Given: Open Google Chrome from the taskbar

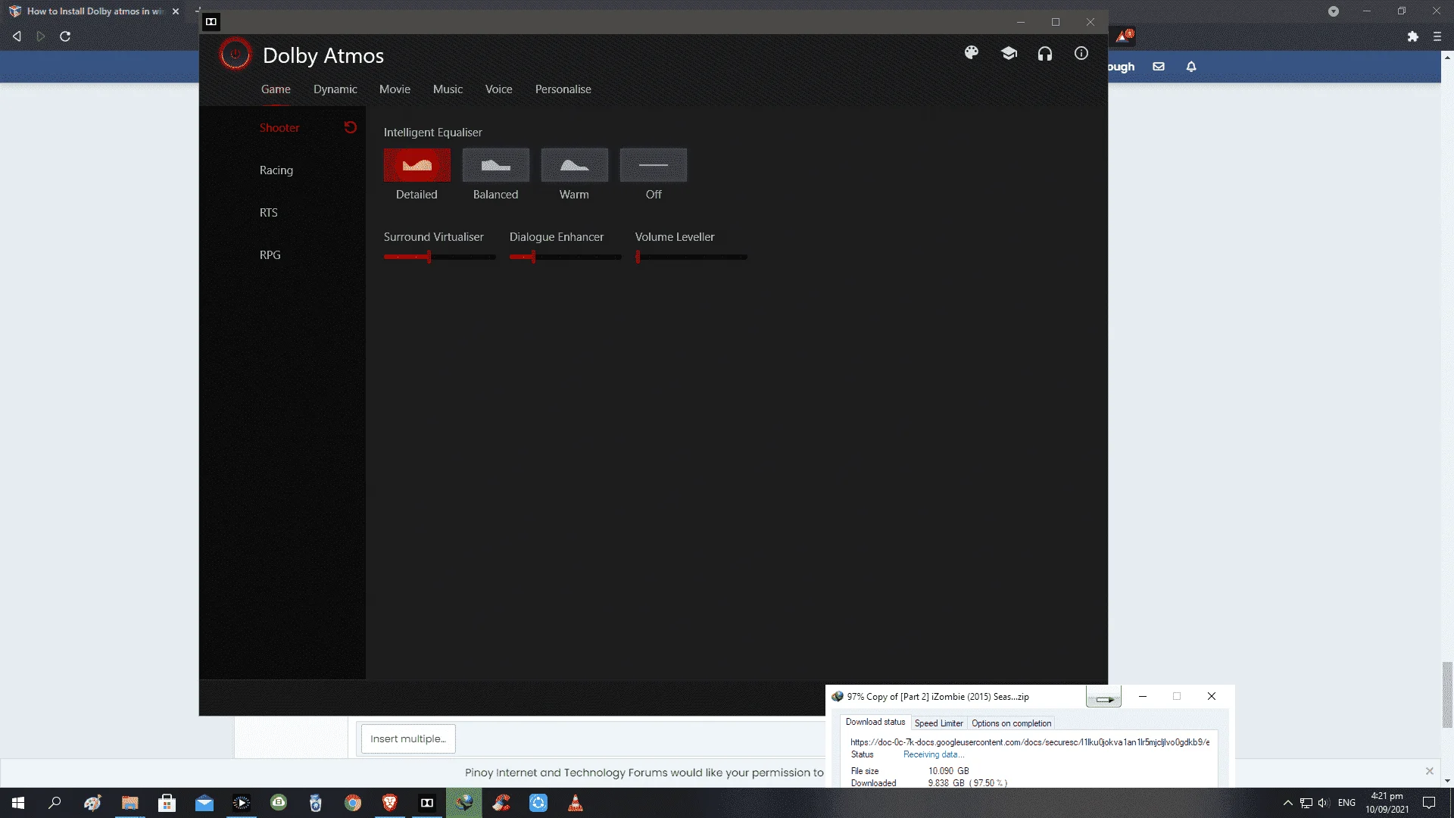Looking at the screenshot, I should pyautogui.click(x=353, y=803).
